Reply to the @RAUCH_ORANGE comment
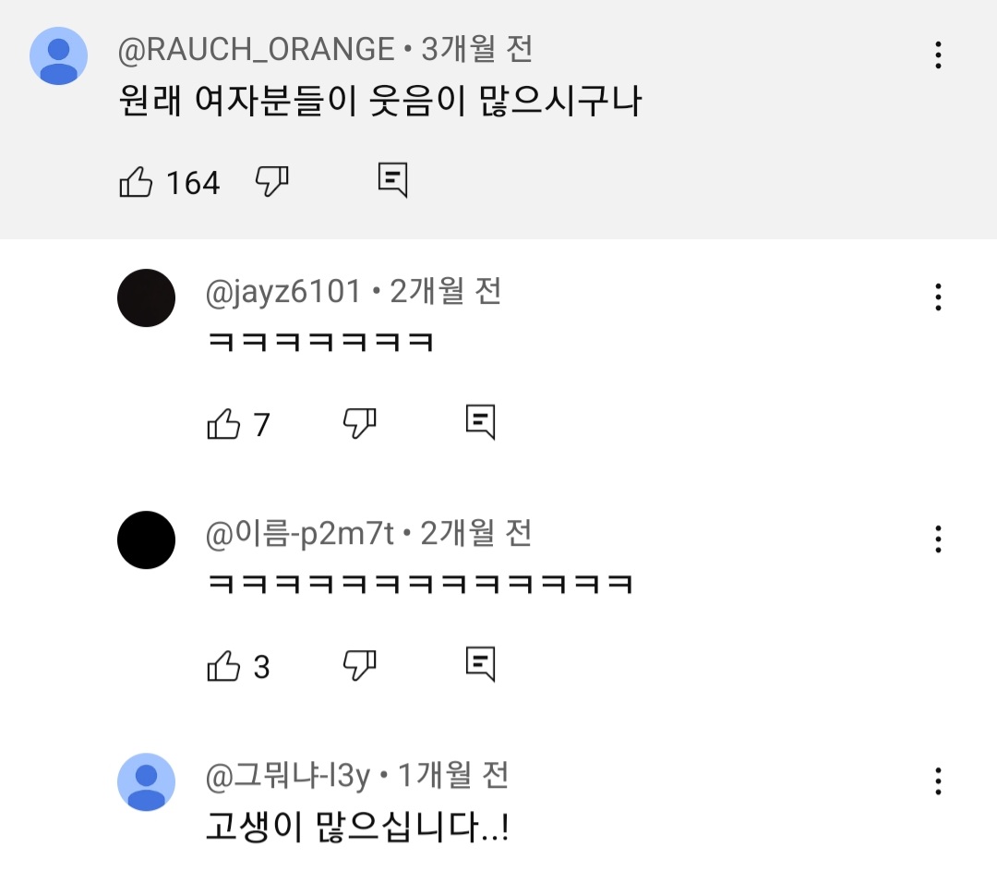This screenshot has height=883, width=997. coord(392,180)
